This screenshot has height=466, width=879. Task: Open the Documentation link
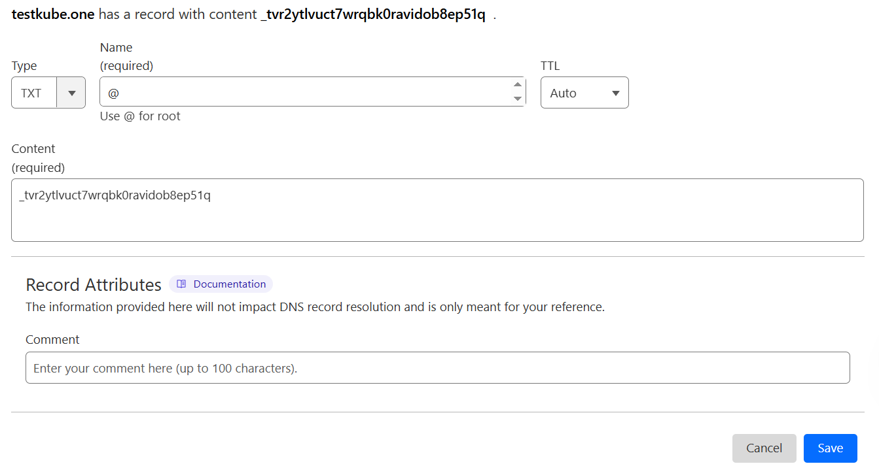229,284
